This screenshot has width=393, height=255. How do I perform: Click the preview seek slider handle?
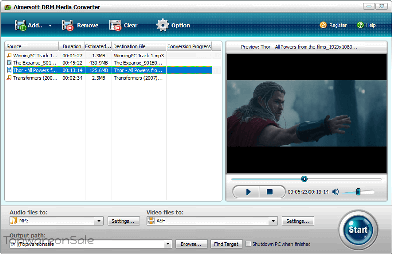[x=304, y=179]
